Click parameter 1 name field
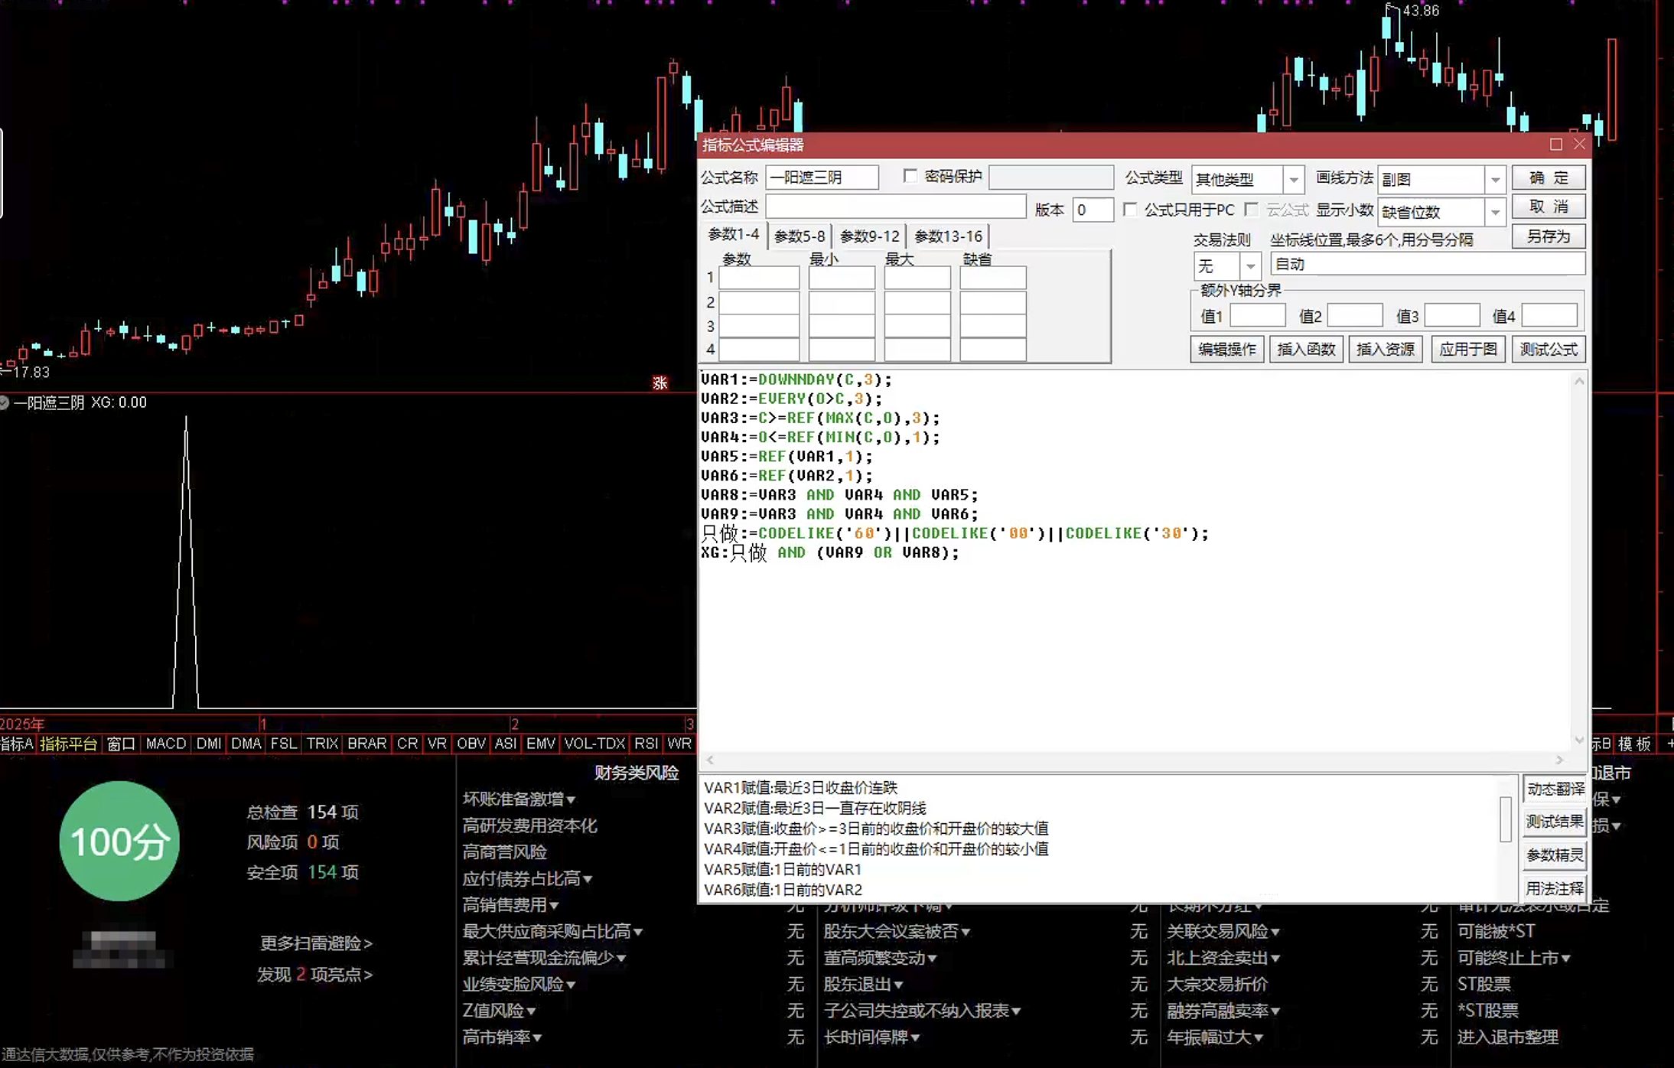Image resolution: width=1674 pixels, height=1068 pixels. tap(759, 278)
